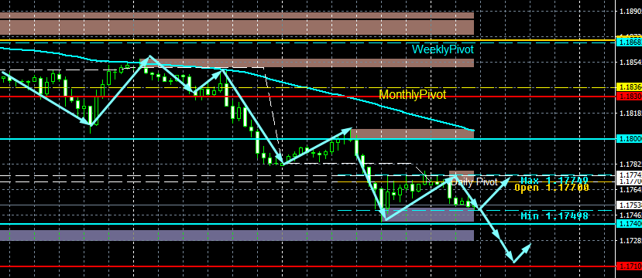Image resolution: width=642 pixels, height=278 pixels.
Task: Click the Max 1.17749 text
Action: point(554,180)
